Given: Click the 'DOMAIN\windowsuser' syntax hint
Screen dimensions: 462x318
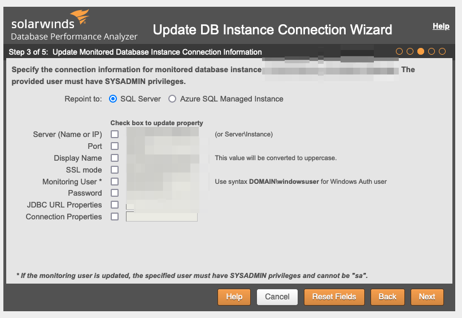Looking at the screenshot, I should 284,182.
